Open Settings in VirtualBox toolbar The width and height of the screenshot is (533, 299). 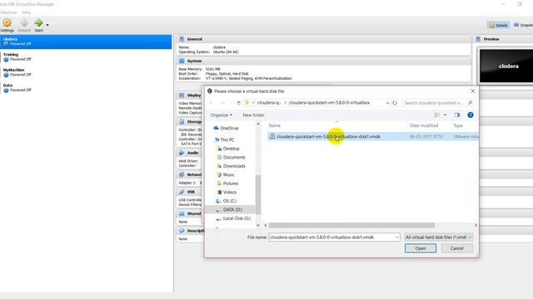click(x=7, y=26)
